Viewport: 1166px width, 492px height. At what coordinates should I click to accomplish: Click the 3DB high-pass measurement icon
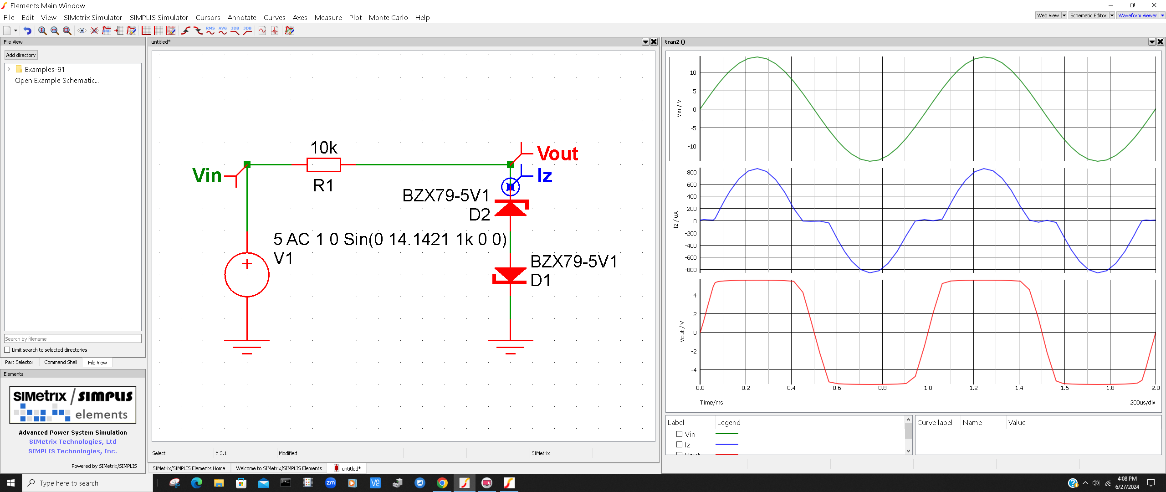[x=247, y=31]
